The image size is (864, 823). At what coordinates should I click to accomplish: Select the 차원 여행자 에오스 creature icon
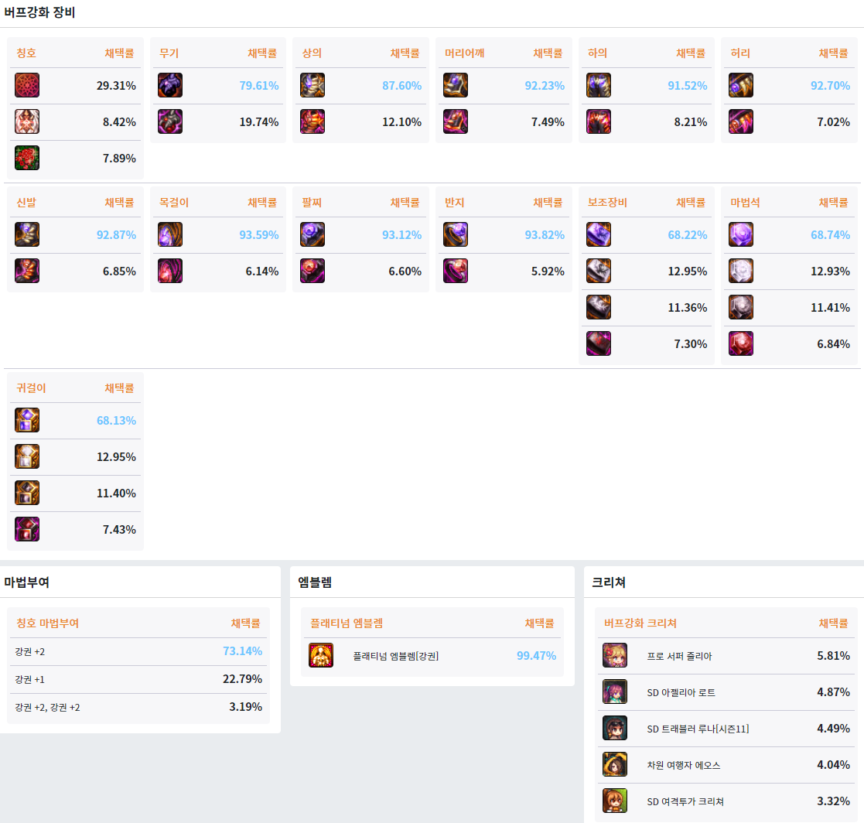click(x=615, y=764)
